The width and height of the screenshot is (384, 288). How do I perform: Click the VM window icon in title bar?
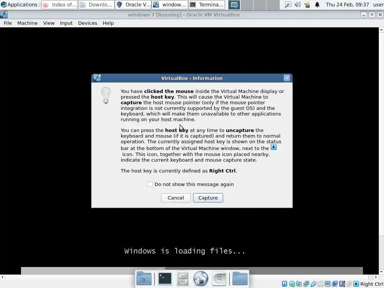[x=4, y=15]
